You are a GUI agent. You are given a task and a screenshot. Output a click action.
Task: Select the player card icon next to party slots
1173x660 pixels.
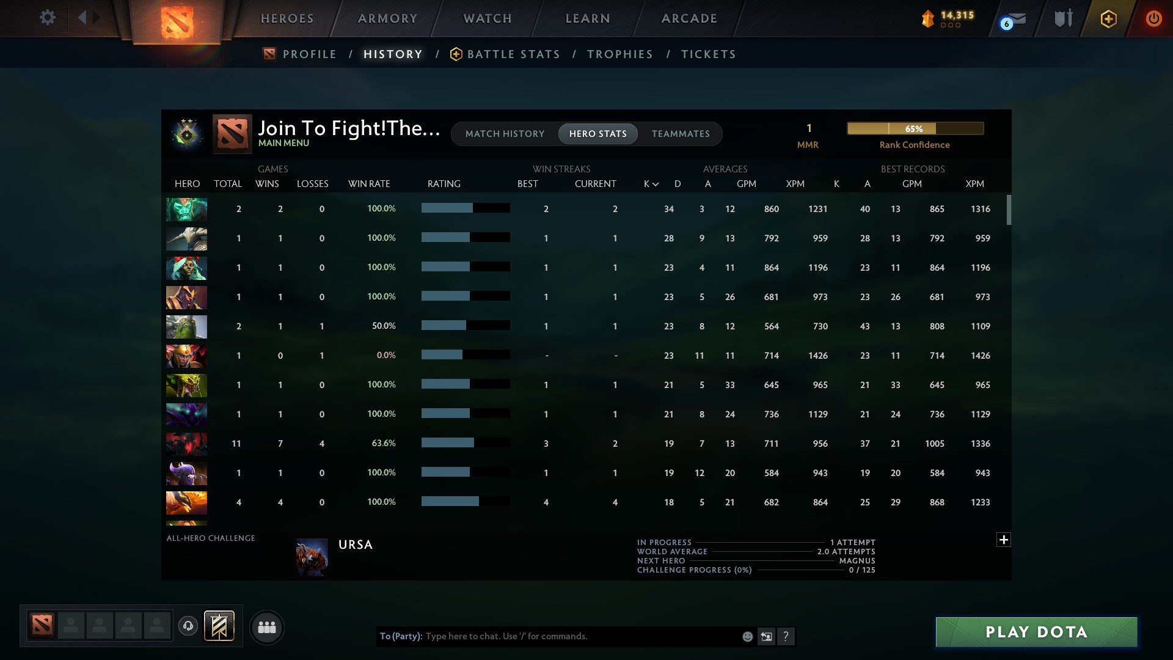coord(217,625)
